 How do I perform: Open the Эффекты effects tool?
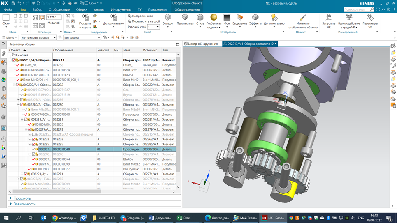255,19
